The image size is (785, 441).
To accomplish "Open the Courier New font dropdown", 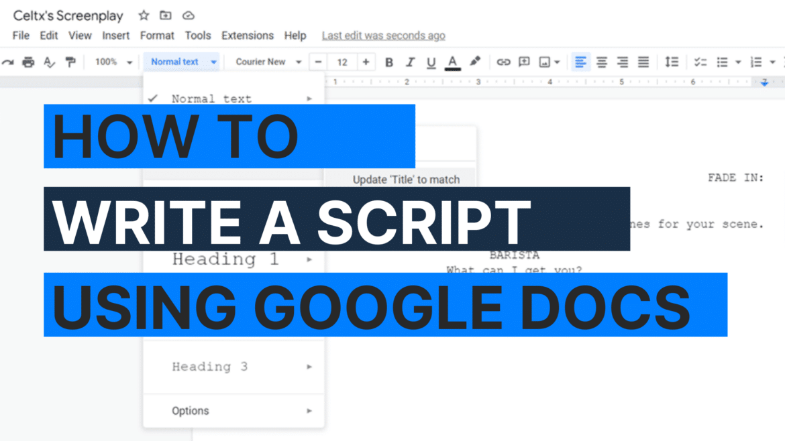I will 266,61.
